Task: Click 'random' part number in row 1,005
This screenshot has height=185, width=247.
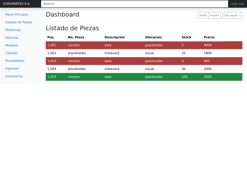Action: point(74,77)
